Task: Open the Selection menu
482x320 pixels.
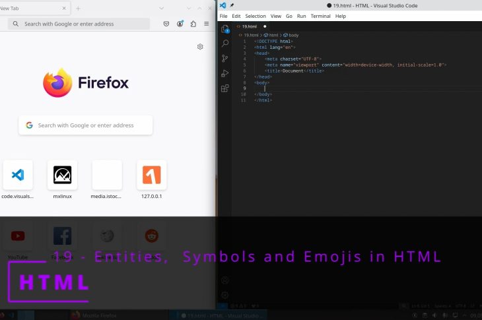Action: (255, 16)
